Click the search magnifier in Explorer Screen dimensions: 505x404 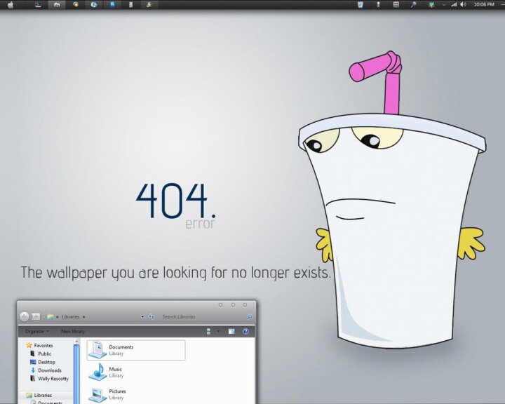[x=249, y=317]
